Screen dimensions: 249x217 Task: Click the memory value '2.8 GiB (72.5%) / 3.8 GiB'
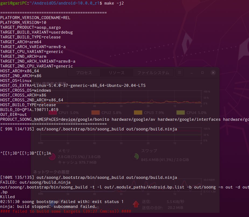tap(79, 157)
